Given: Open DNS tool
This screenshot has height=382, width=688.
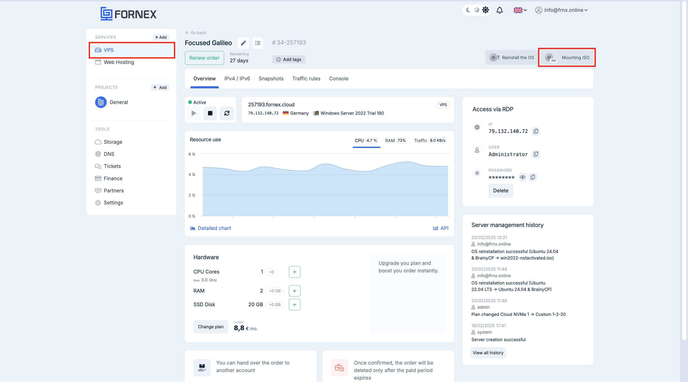Looking at the screenshot, I should pyautogui.click(x=105, y=154).
